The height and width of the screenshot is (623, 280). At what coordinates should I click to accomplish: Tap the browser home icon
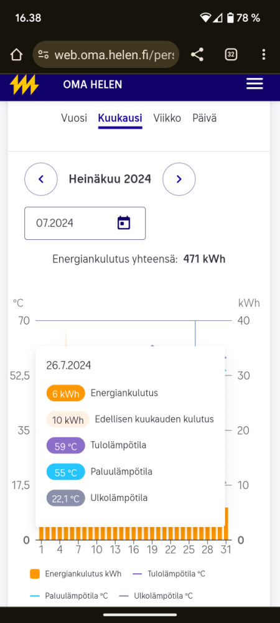16,54
